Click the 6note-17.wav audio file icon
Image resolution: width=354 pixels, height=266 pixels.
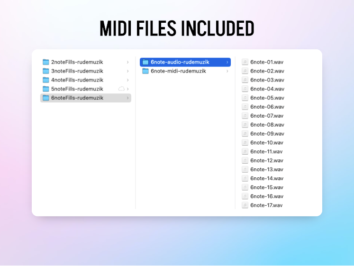pos(245,205)
